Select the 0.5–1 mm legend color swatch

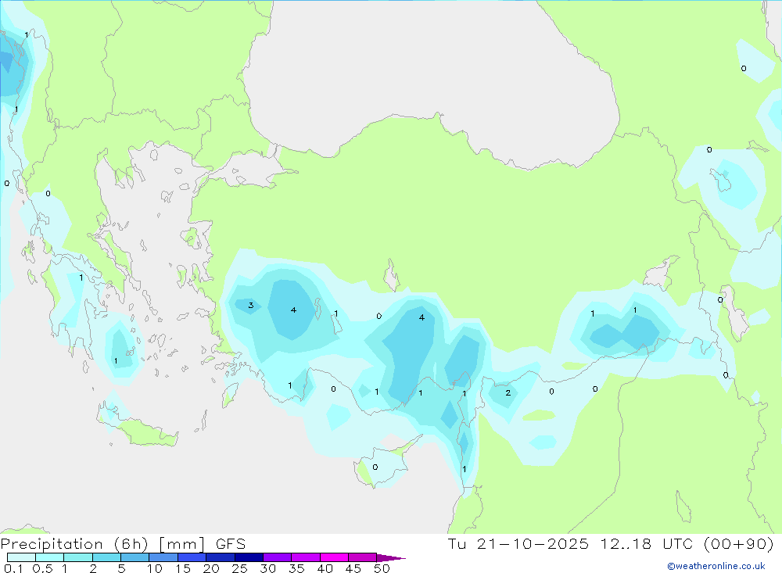50,557
